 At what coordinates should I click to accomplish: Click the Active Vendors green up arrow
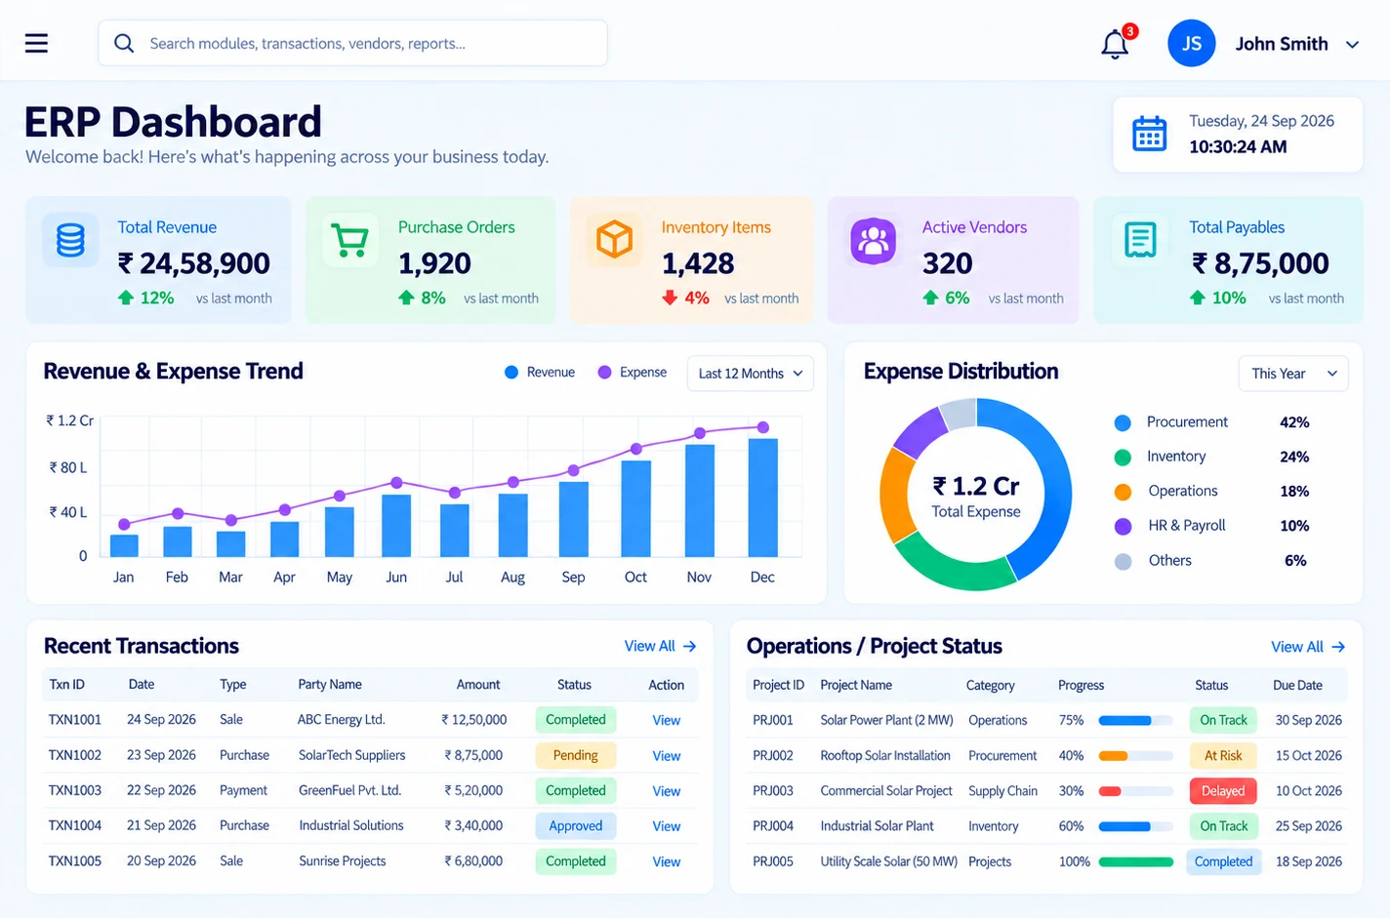tap(930, 298)
